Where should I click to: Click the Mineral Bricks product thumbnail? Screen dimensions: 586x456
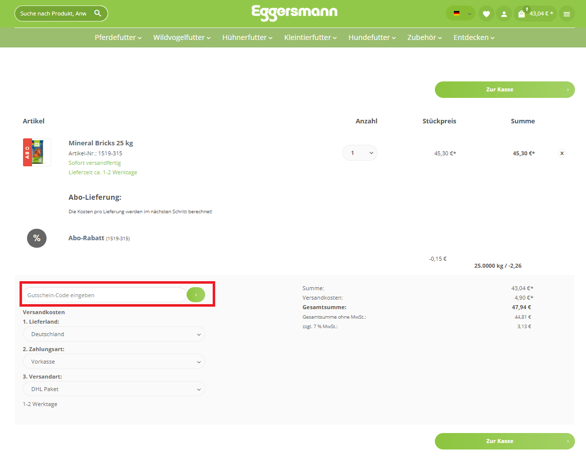pos(37,152)
